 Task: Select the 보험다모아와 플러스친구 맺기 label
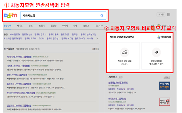click(156, 62)
